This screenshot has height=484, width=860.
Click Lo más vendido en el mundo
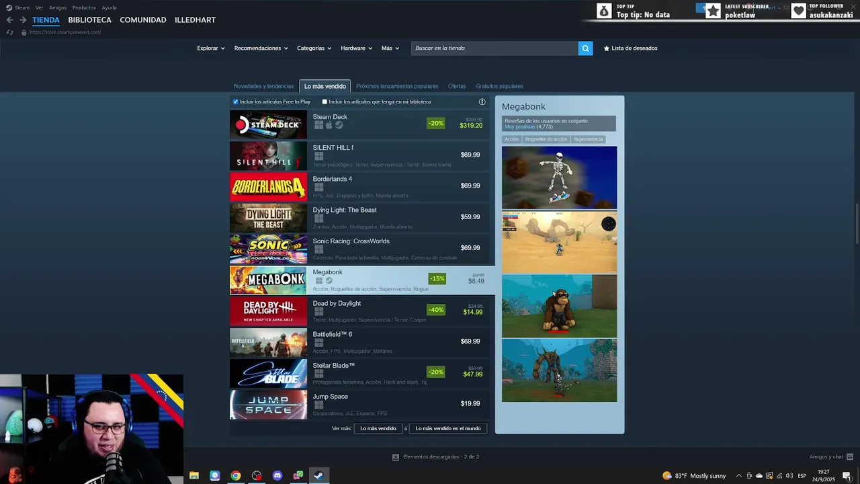click(x=448, y=428)
